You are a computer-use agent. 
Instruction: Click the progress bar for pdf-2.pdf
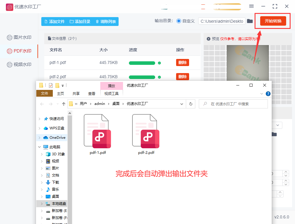pyautogui.click(x=142, y=77)
